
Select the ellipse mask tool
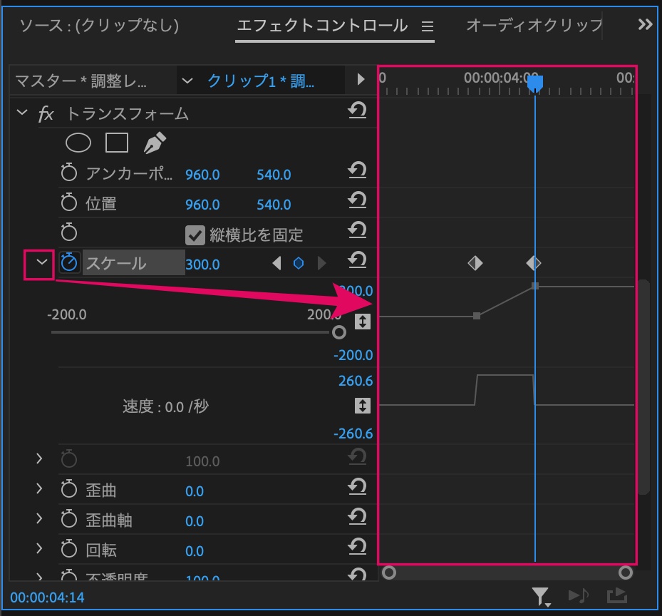point(78,143)
